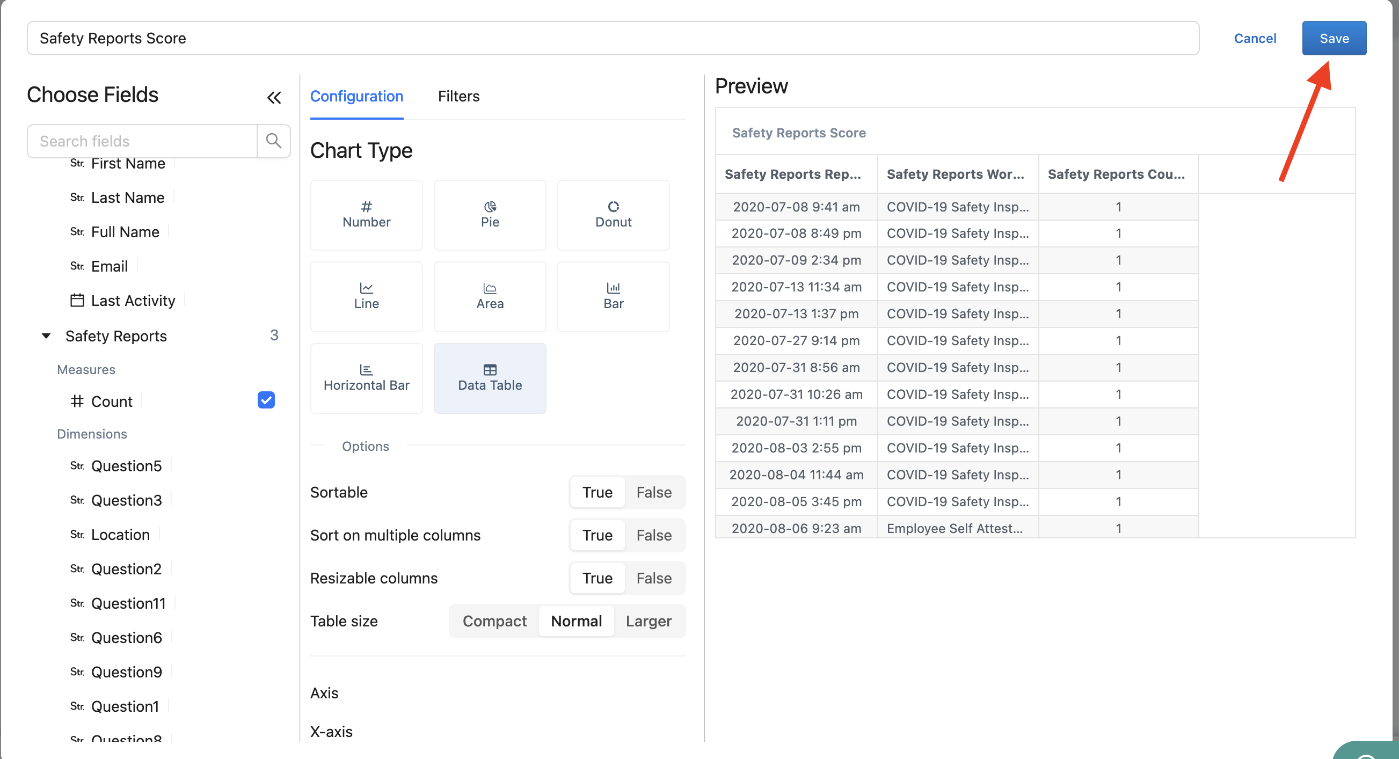Sort by Safety Reports Rep... column header

(796, 174)
